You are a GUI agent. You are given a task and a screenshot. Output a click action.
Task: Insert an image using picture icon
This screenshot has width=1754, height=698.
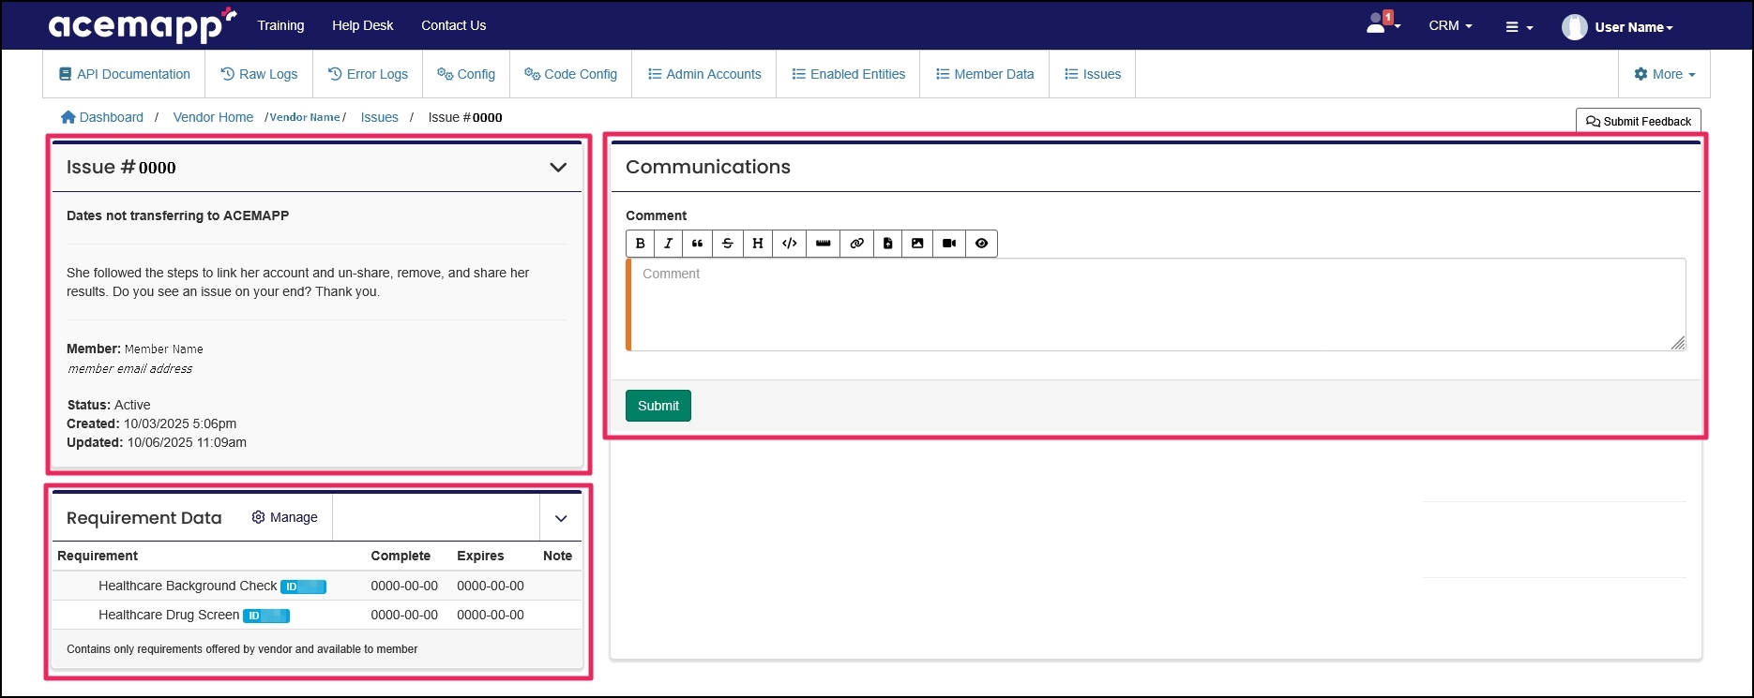coord(917,244)
